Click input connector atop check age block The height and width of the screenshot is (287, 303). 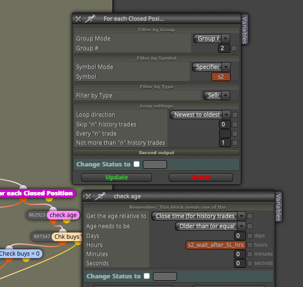point(53,209)
